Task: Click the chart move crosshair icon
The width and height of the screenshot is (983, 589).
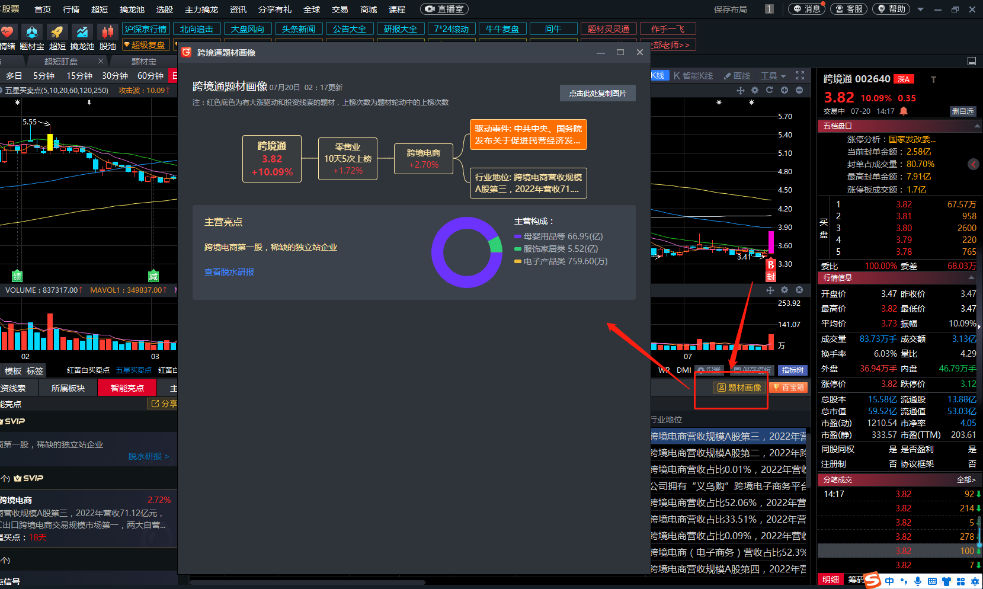Action: click(740, 90)
